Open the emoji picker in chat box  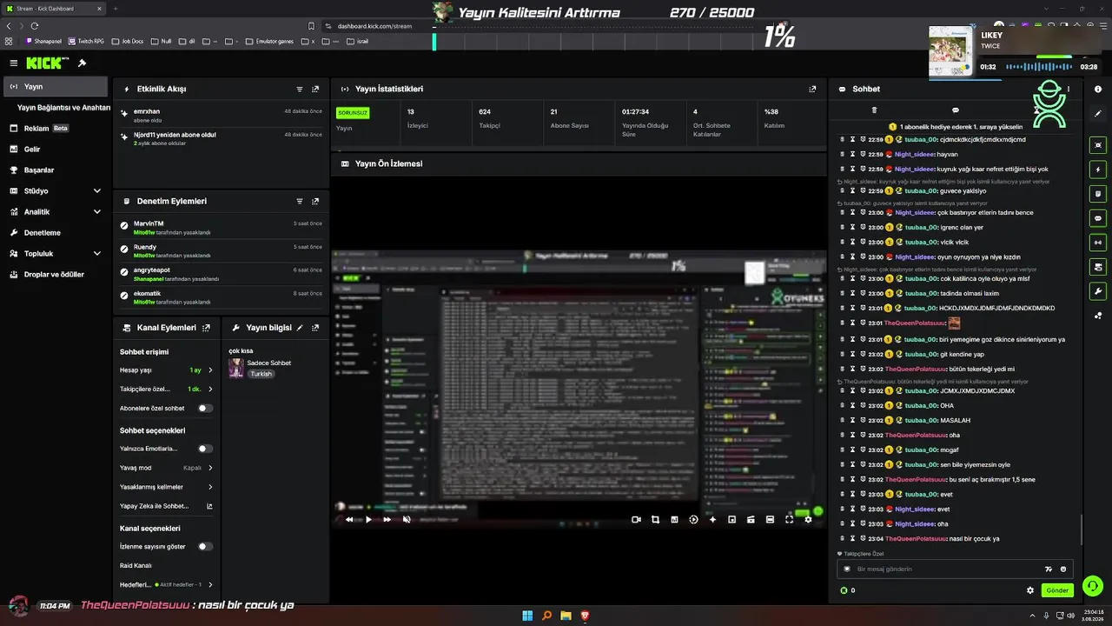[x=1063, y=569]
